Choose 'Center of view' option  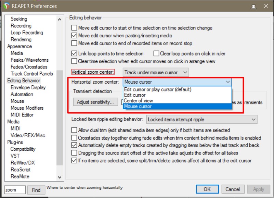coord(178,101)
